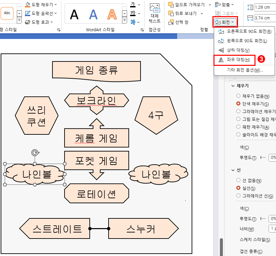Select Slide background fill radio button
This screenshot has width=276, height=256.
point(238,135)
